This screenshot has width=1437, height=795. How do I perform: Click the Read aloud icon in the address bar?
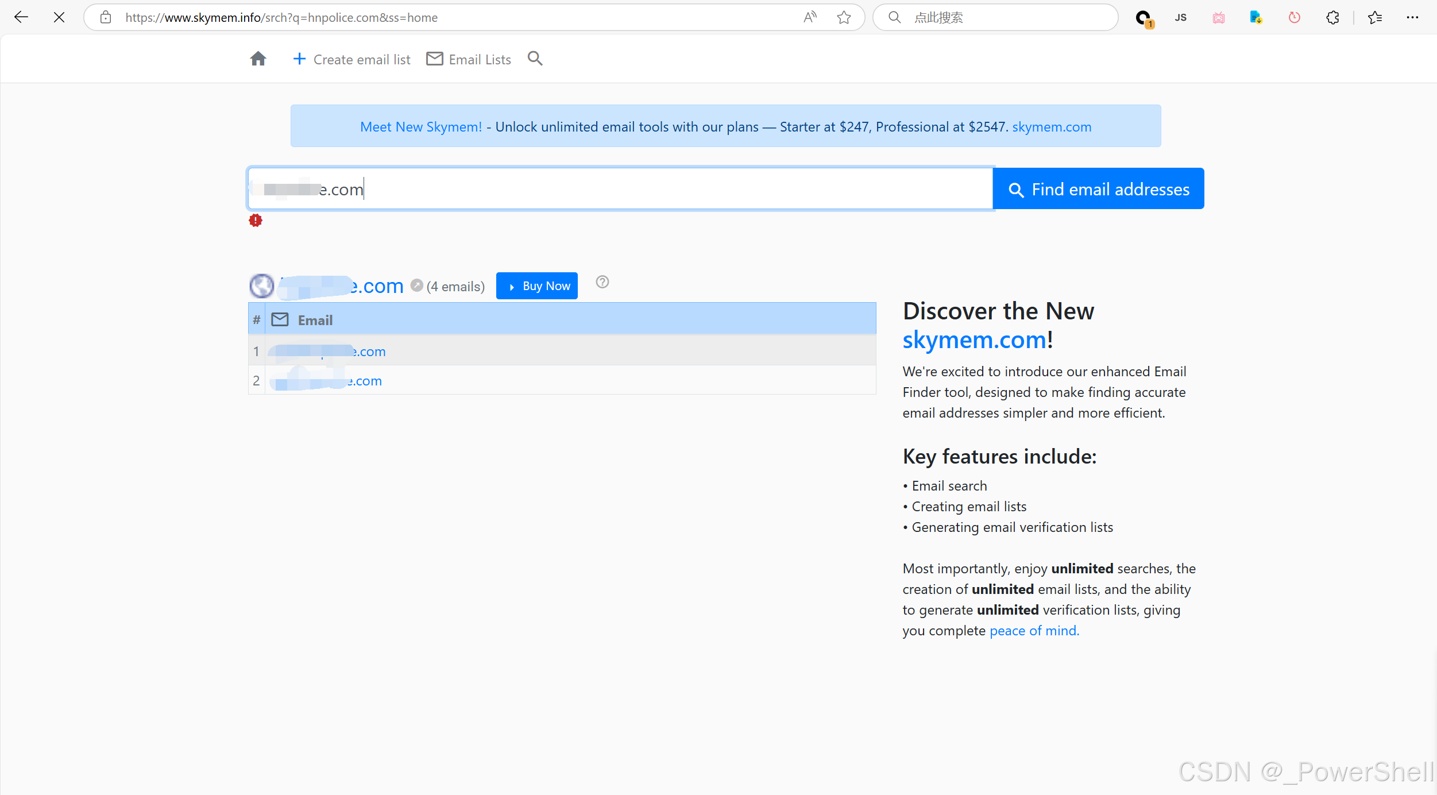tap(810, 17)
